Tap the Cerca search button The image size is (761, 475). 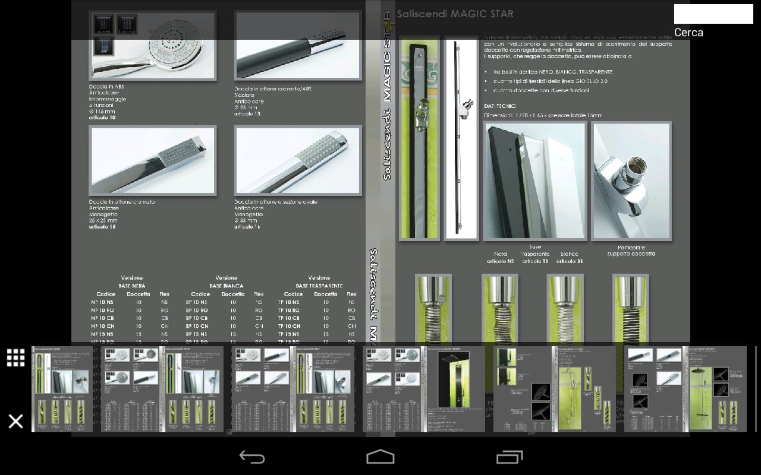688,33
